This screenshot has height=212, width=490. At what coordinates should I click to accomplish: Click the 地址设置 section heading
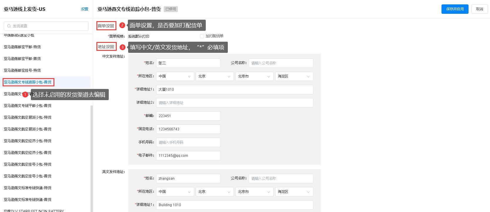(106, 47)
